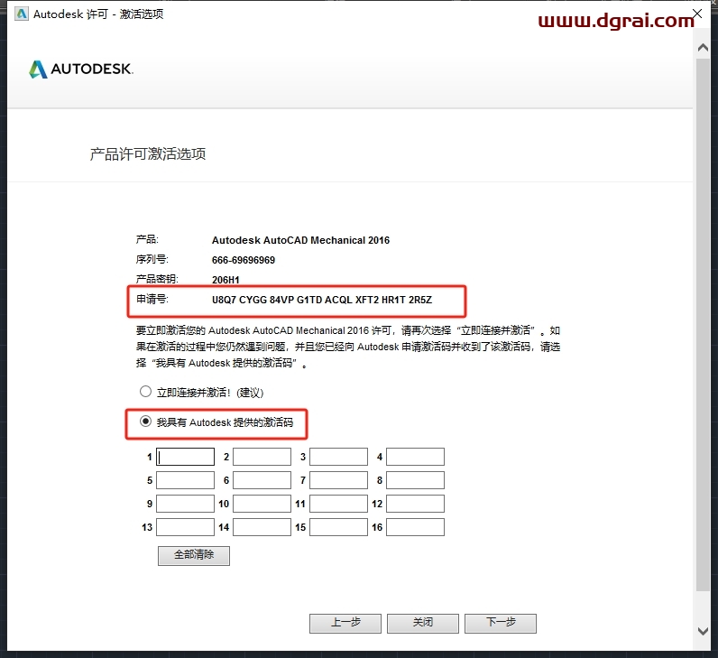The height and width of the screenshot is (658, 718).
Task: Click "Autodesk AutoCAD Mechanical 2016" product name
Action: 300,240
